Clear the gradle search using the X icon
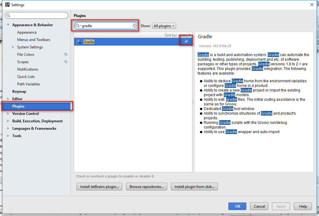The height and width of the screenshot is (216, 319). coord(135,26)
